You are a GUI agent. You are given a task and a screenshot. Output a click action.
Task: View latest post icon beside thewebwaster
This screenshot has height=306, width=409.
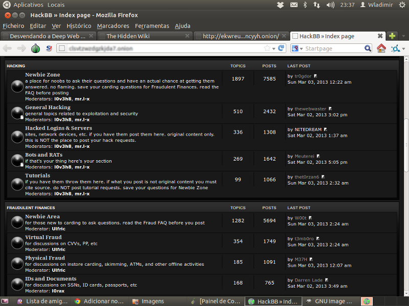pos(330,109)
